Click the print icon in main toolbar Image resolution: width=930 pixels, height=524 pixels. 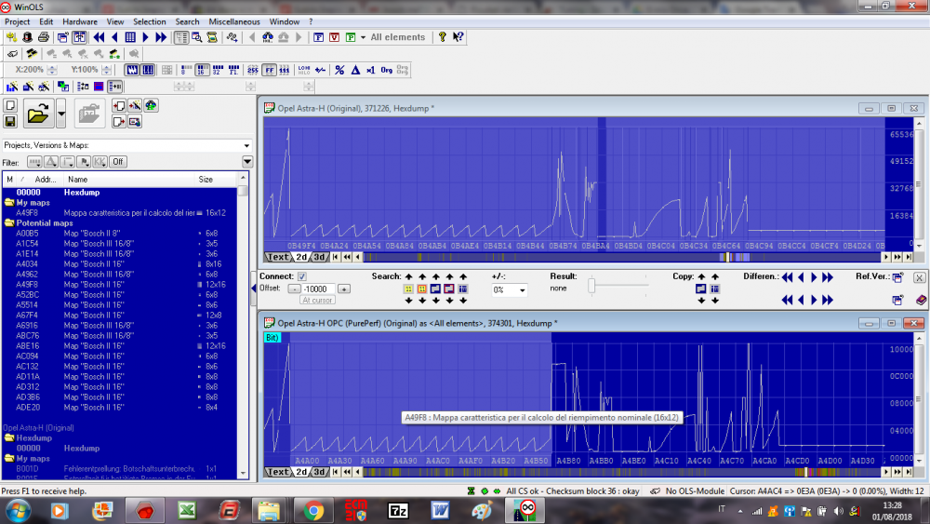[x=44, y=37]
